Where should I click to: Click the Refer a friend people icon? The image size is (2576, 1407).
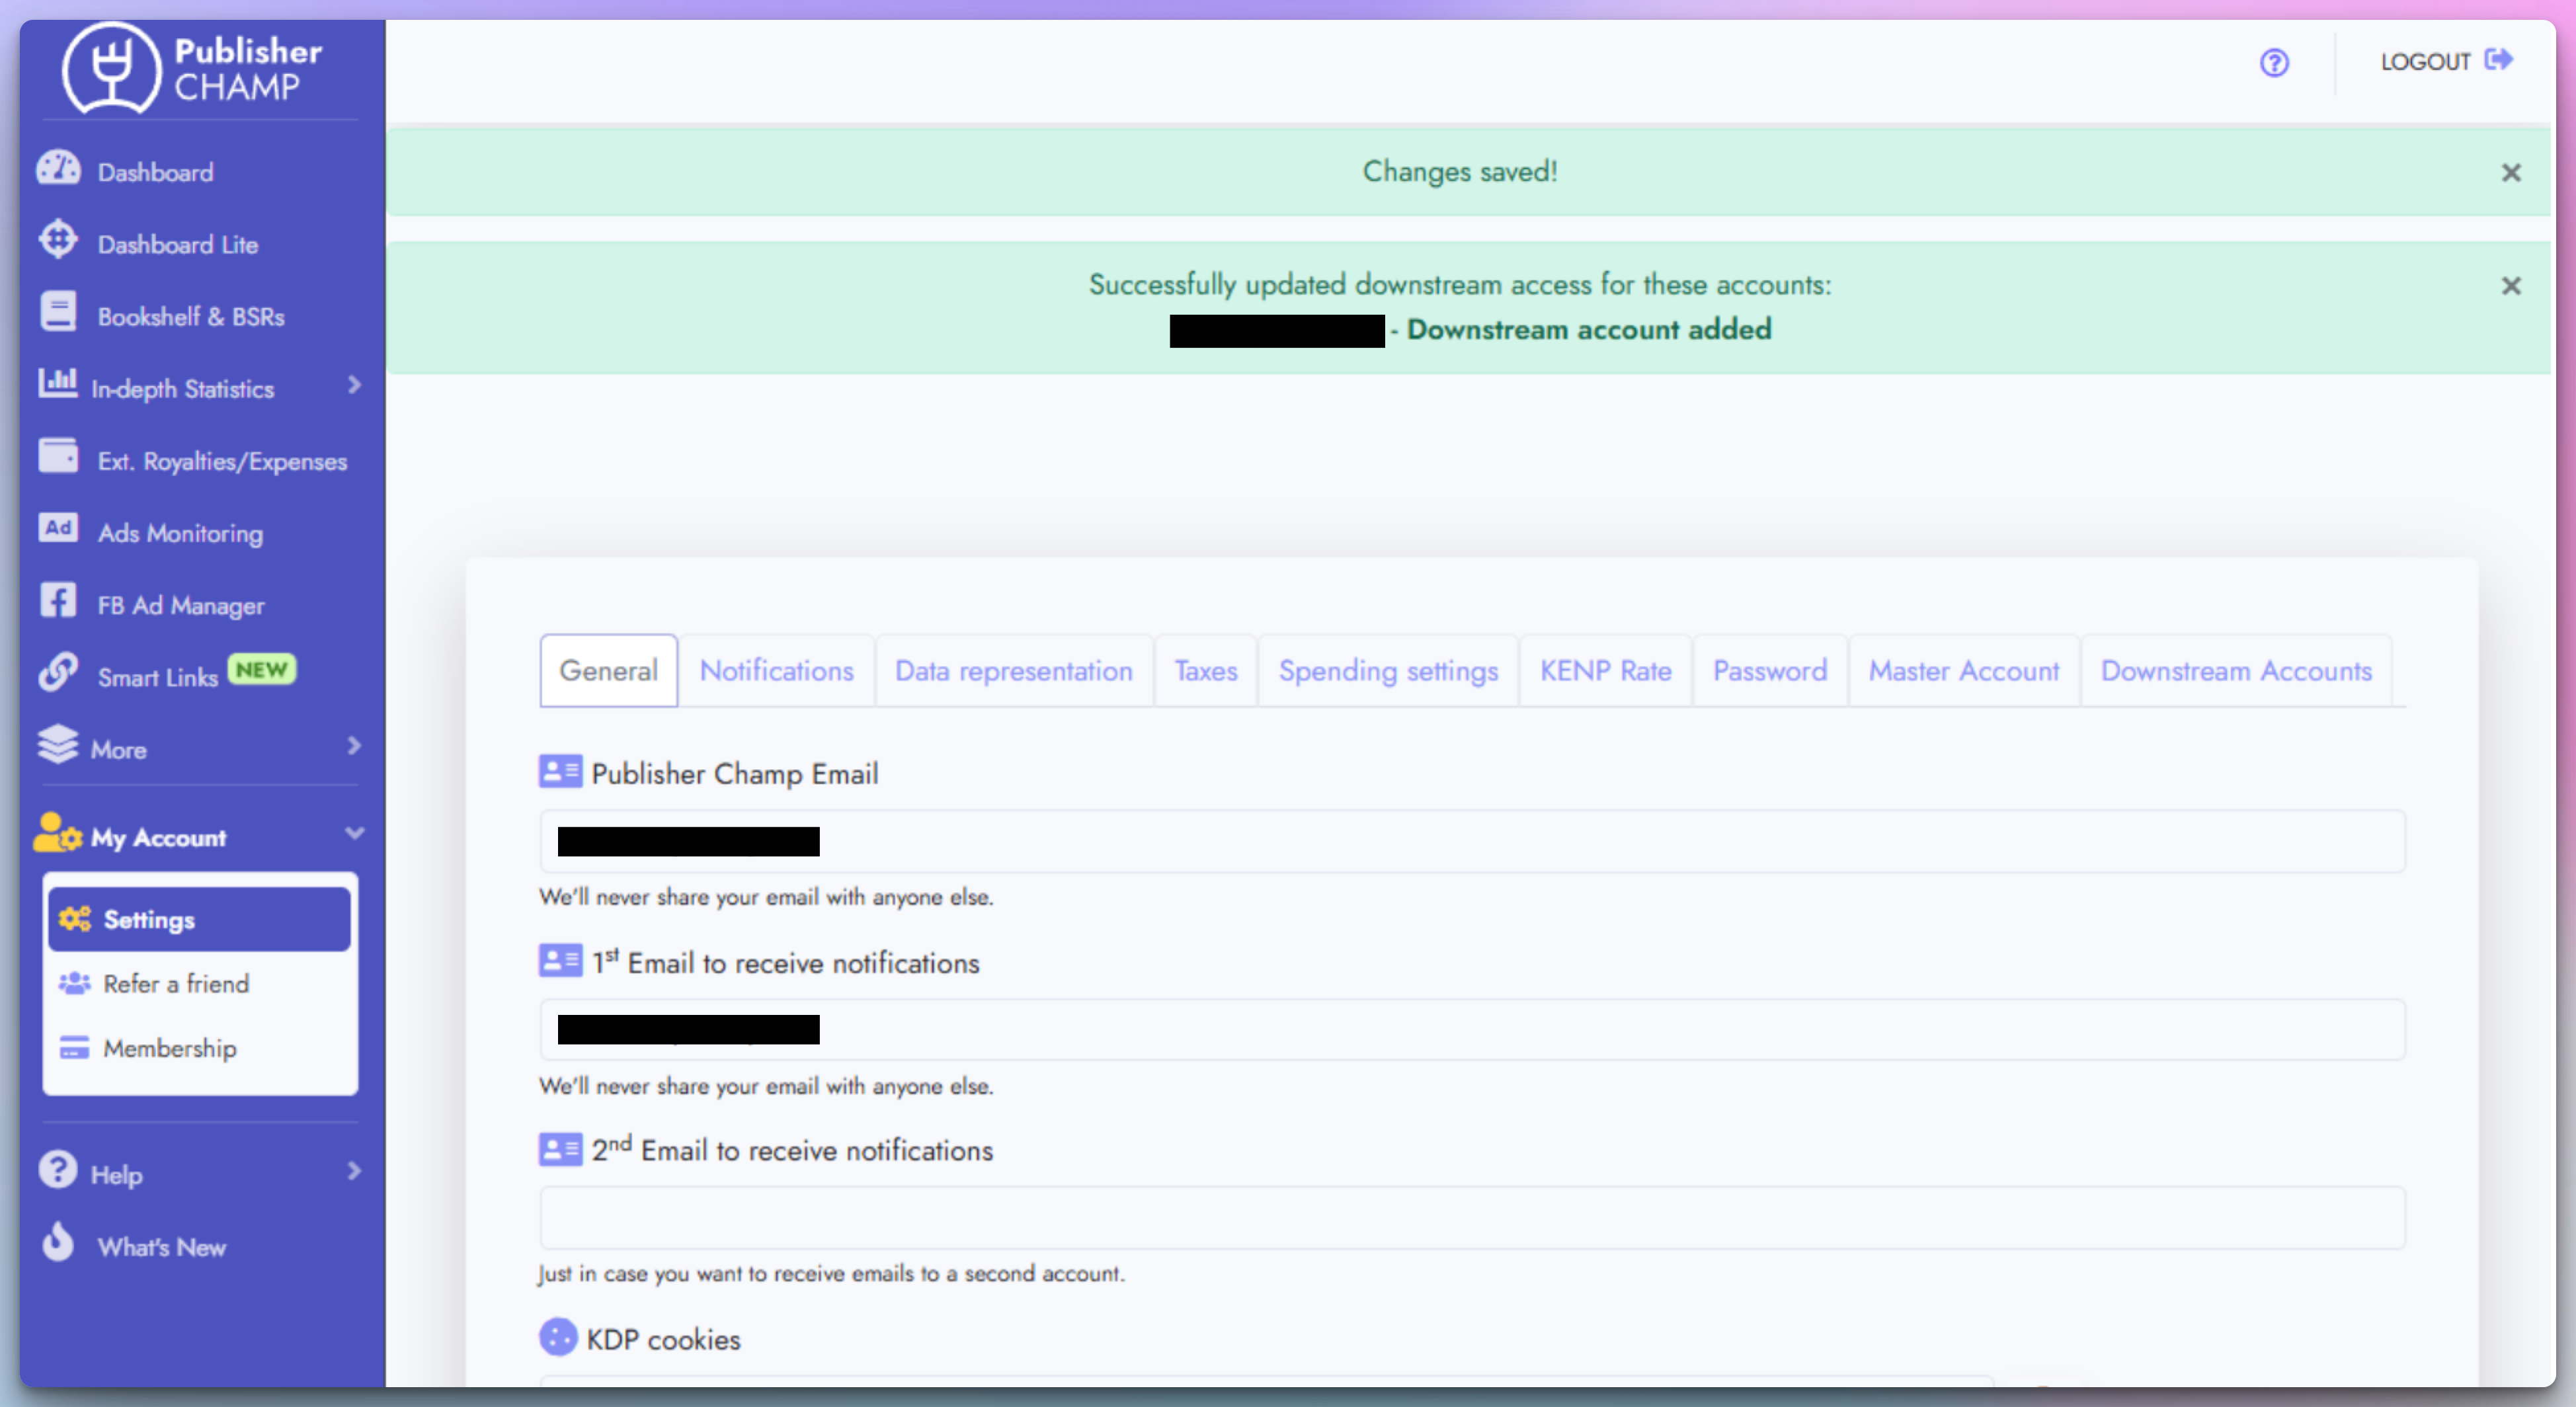pos(75,984)
